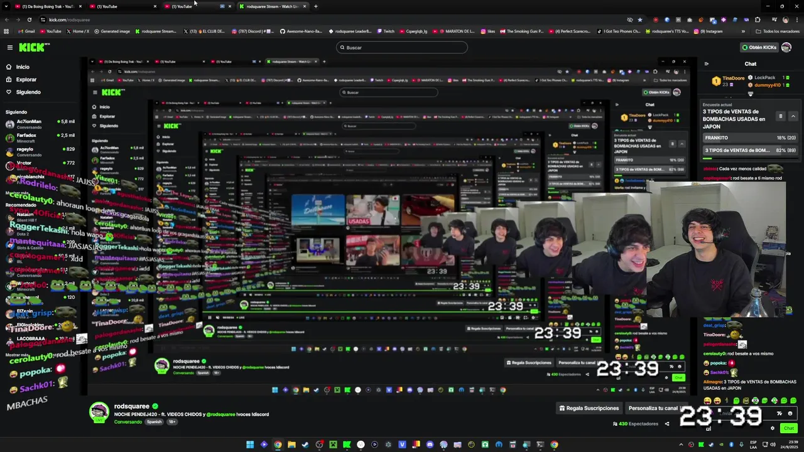Delete the current poll trash icon
Screen dimensions: 804x452
click(x=781, y=116)
